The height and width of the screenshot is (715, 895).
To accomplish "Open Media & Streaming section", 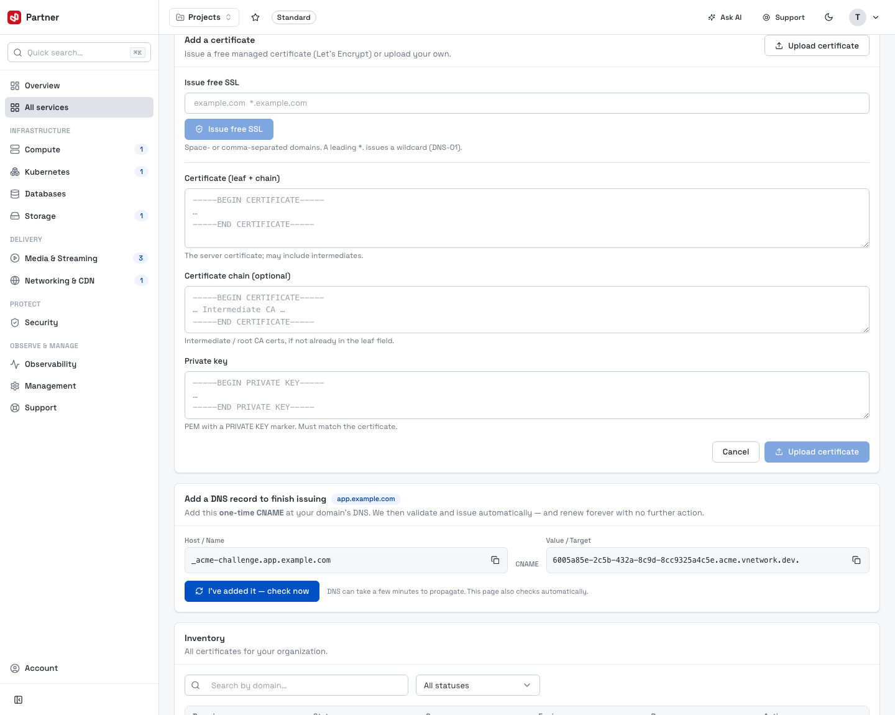I will point(79,259).
